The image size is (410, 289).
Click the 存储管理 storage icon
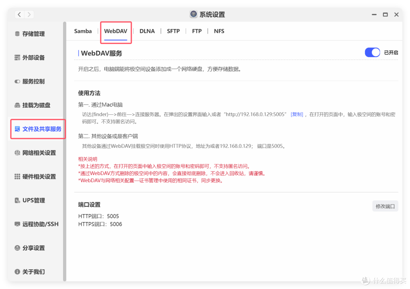click(x=17, y=34)
